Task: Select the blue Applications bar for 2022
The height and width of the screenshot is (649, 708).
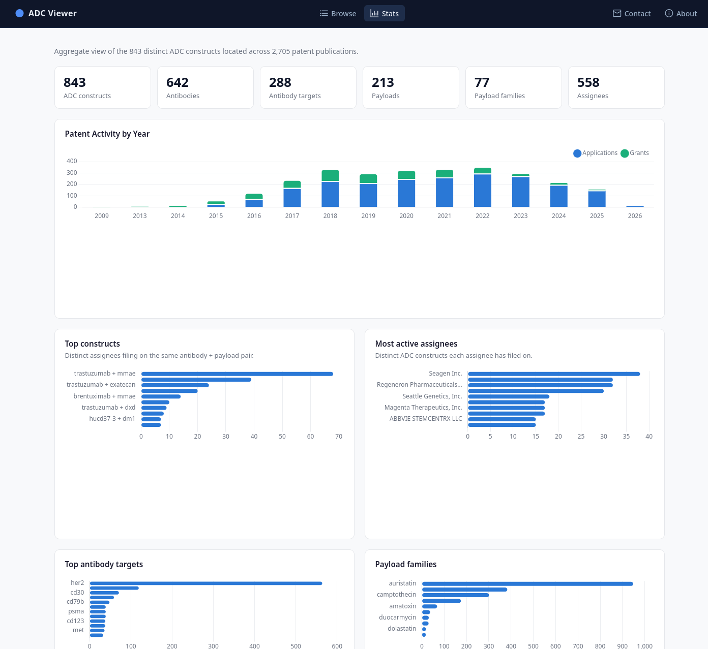Action: (x=483, y=191)
